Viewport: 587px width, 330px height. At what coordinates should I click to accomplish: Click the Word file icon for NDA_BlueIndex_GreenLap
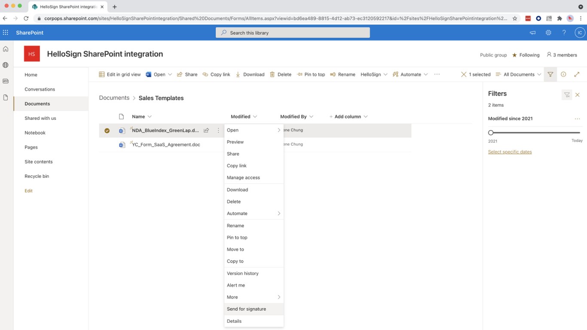pyautogui.click(x=122, y=131)
